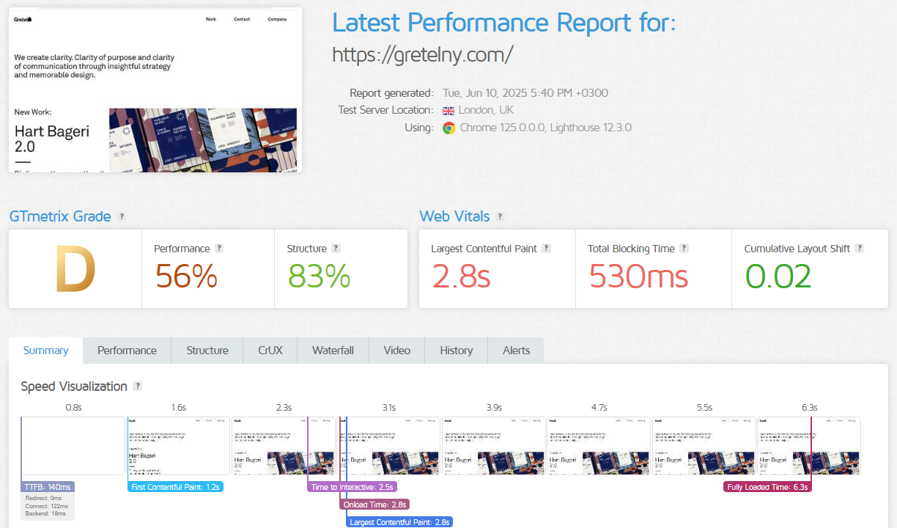
Task: Click the TTFB: 140ms marker
Action: (48, 487)
